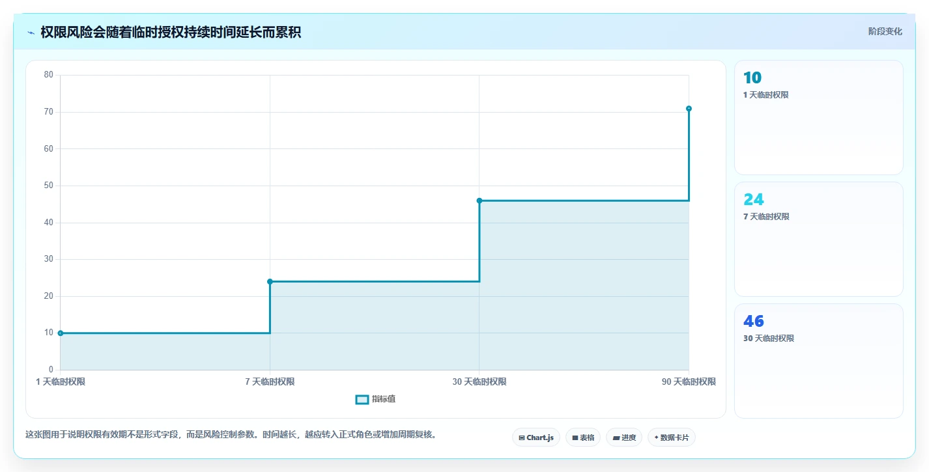
Task: Click the chart title 权限风险会随着临时授权持续时间延长而累积
Action: tap(171, 33)
